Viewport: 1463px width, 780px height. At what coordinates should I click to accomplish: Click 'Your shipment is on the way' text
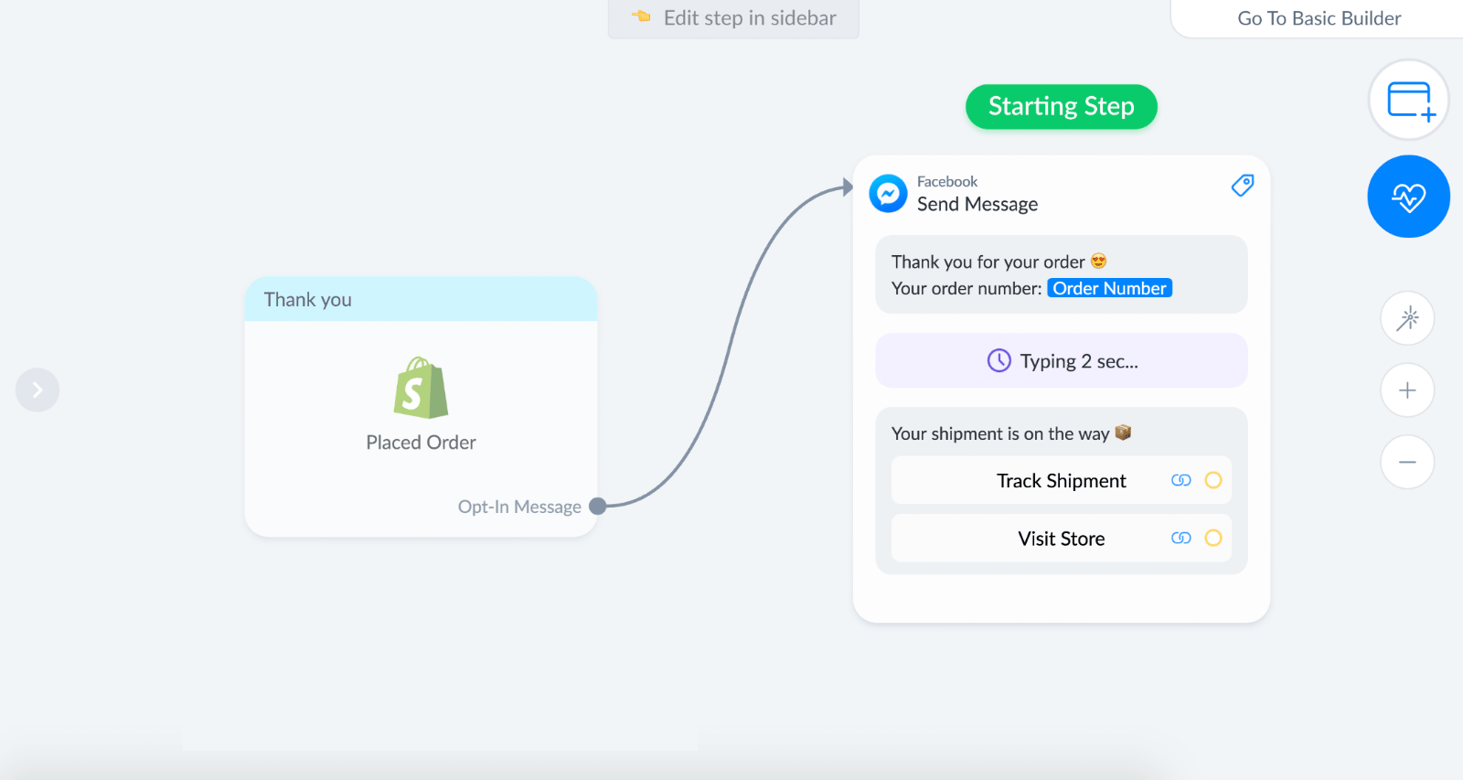[1000, 433]
